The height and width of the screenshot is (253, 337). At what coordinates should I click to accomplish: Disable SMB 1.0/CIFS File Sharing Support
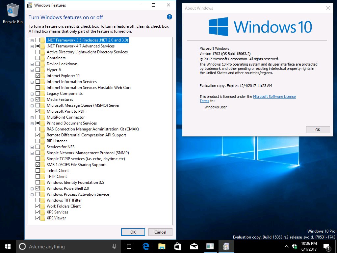point(38,165)
